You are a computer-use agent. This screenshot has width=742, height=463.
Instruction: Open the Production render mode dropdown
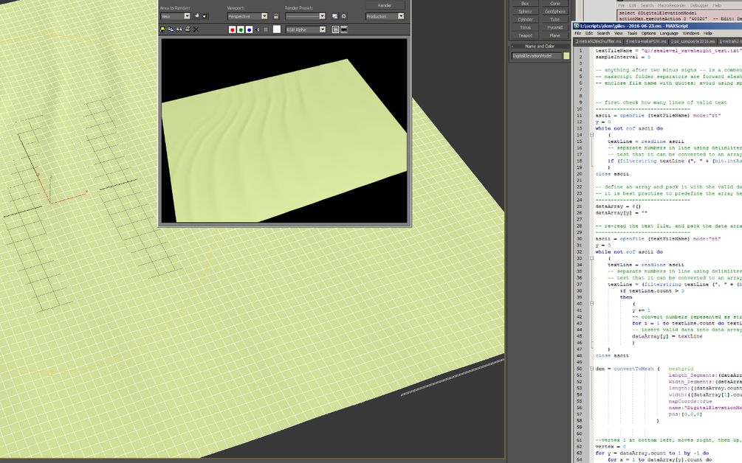385,16
